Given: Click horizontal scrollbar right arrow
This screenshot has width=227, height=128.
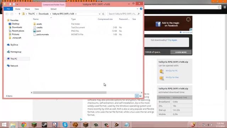Looking at the screenshot, I should [x=142, y=92].
